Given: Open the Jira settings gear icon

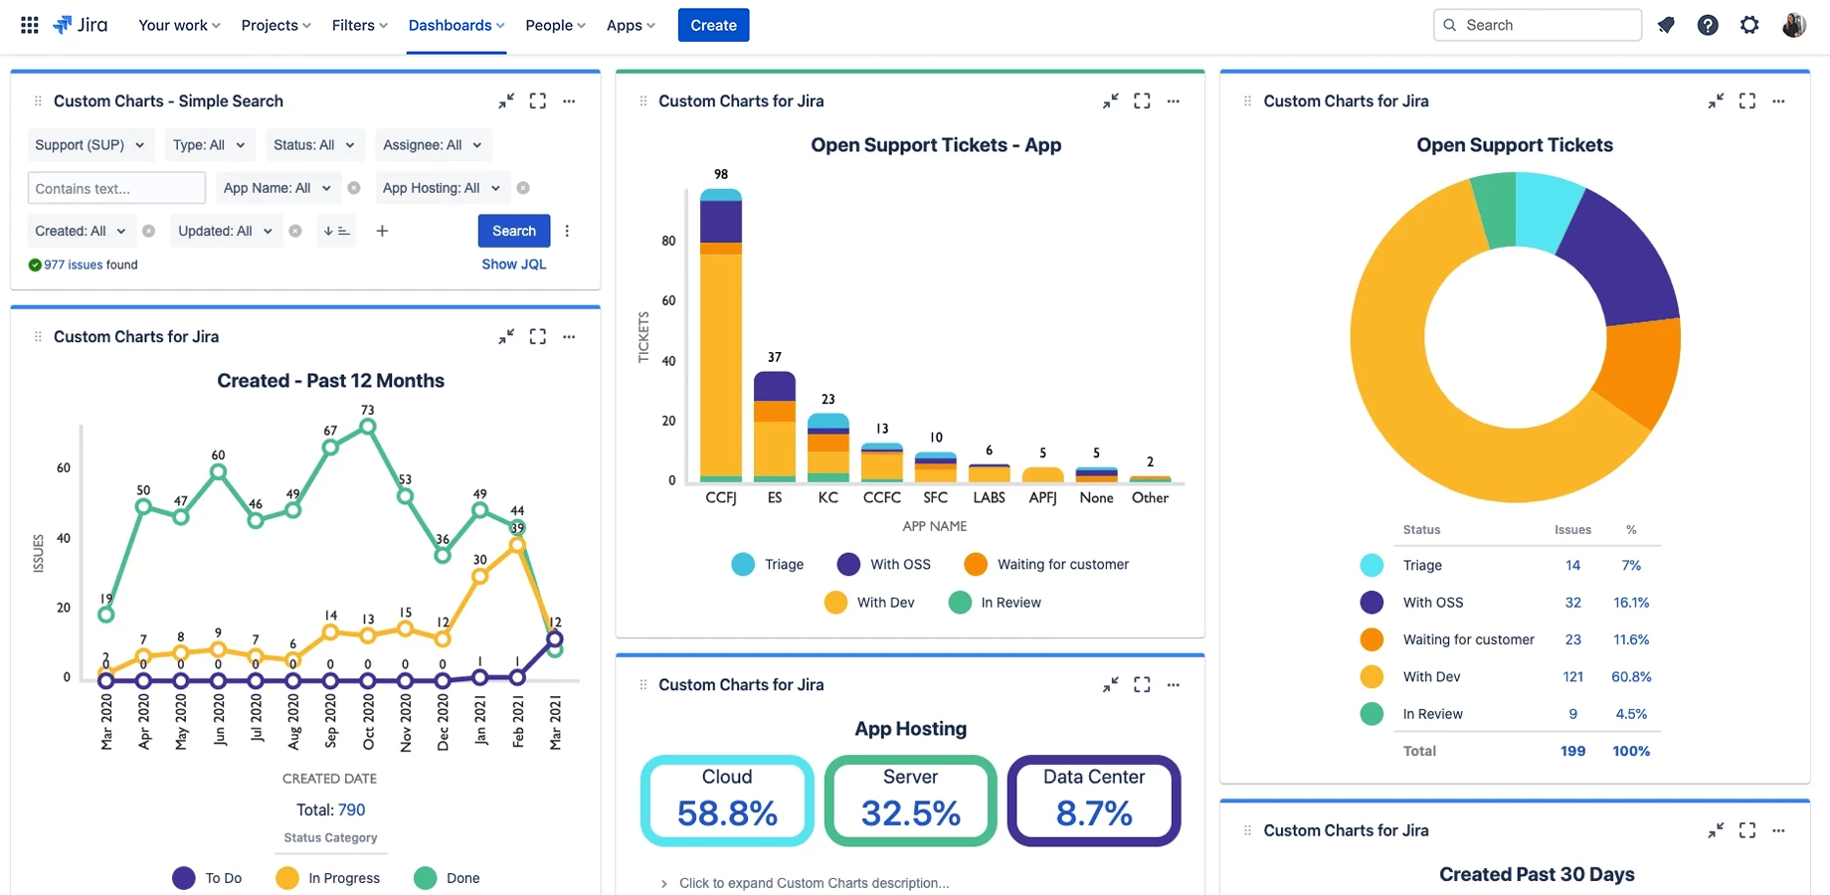Looking at the screenshot, I should tap(1749, 25).
